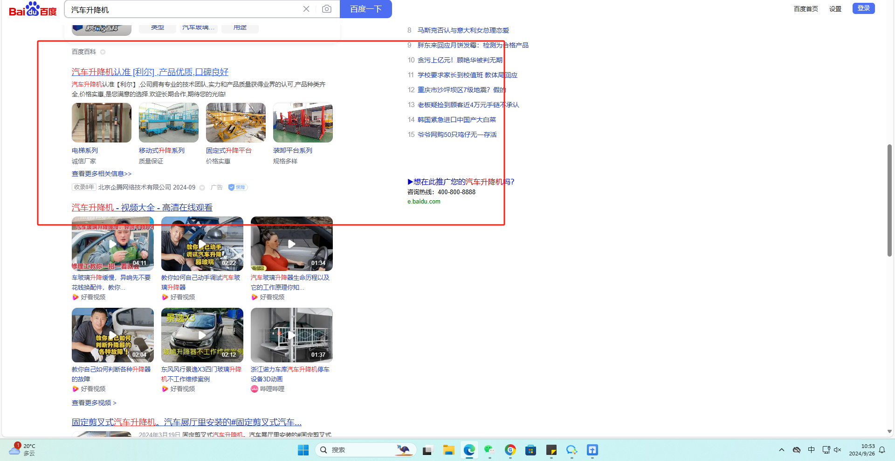Viewport: 895px width, 461px height.
Task: Click the 装卸平台系列 text link
Action: 293,150
